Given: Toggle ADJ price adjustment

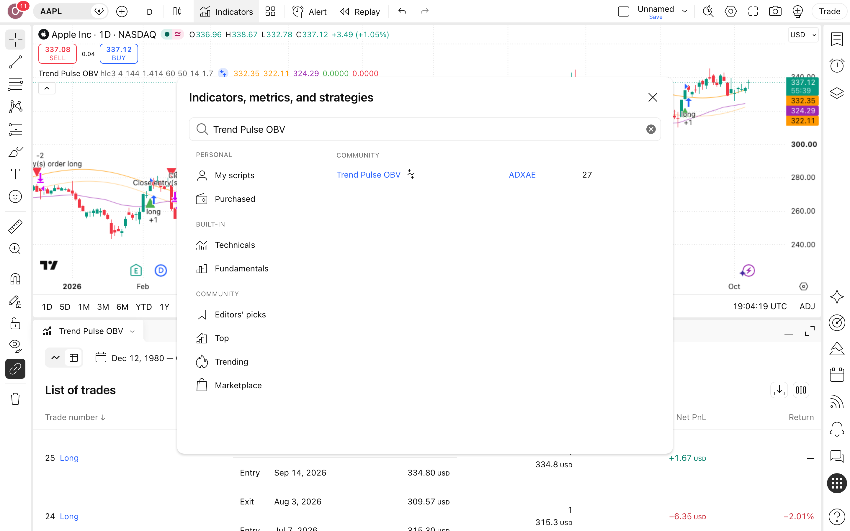Looking at the screenshot, I should (807, 306).
